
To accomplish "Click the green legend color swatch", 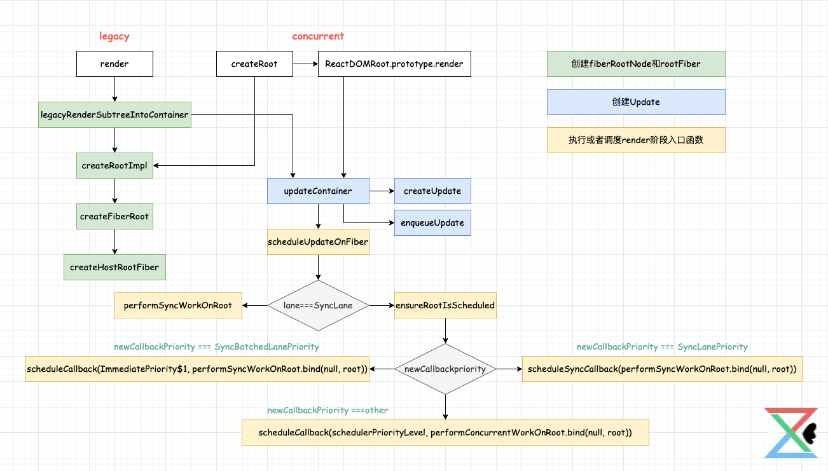I will click(636, 64).
